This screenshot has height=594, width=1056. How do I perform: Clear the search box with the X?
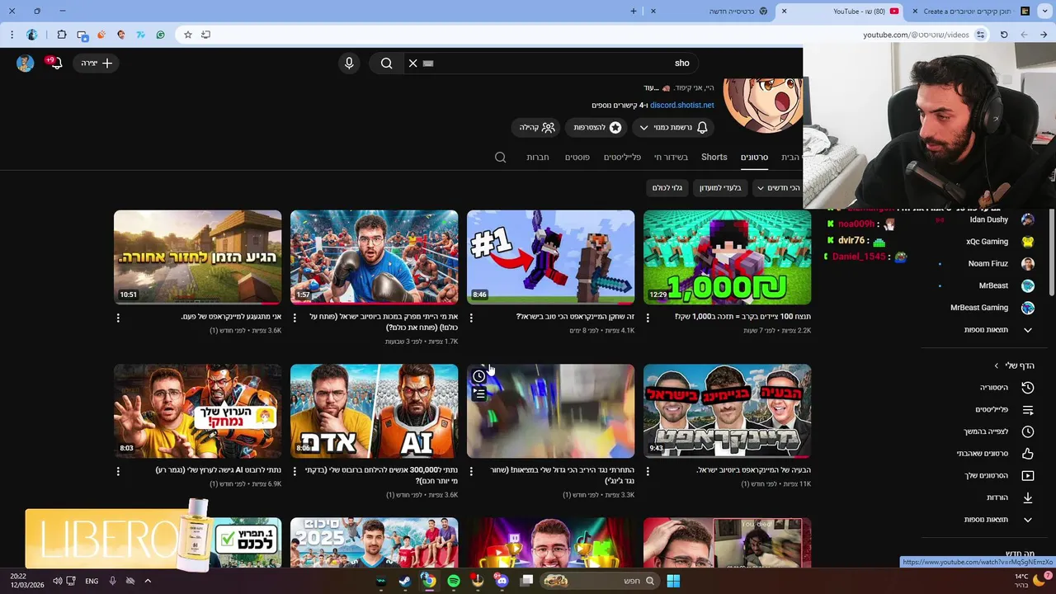412,63
